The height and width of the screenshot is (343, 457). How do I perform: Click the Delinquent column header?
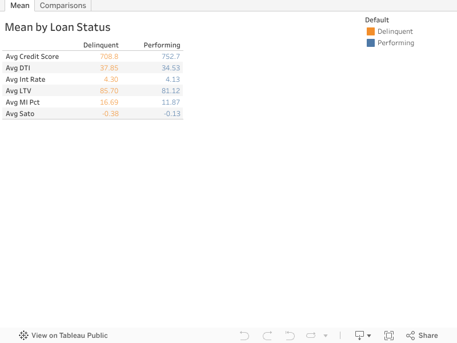pos(101,45)
